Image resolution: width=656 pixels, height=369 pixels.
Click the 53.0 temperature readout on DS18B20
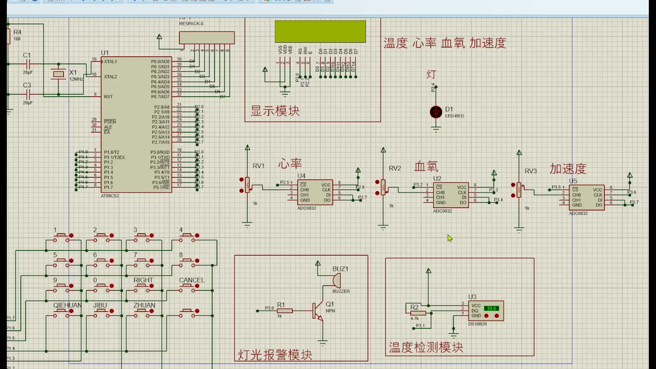[491, 308]
